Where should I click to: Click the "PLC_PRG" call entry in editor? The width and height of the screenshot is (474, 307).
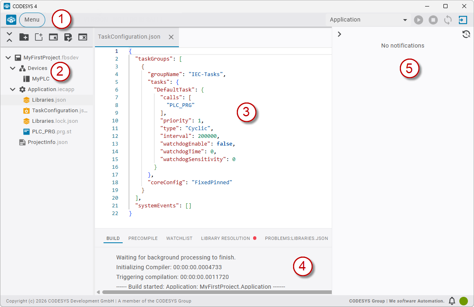(181, 105)
